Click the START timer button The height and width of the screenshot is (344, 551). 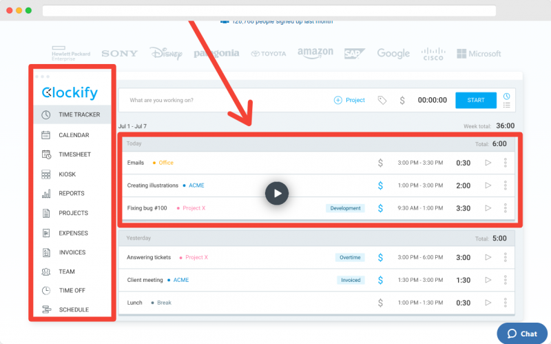click(x=476, y=100)
